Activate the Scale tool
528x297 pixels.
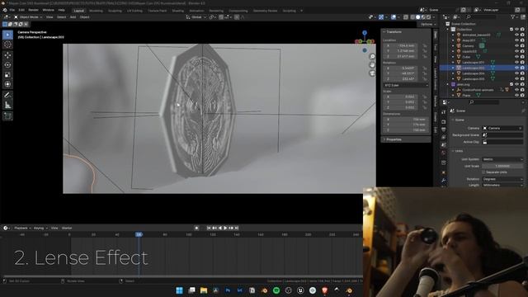pos(7,75)
